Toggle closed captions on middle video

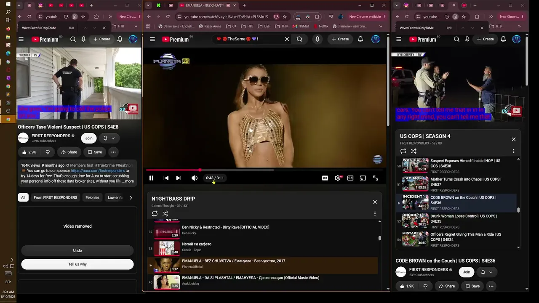(325, 178)
